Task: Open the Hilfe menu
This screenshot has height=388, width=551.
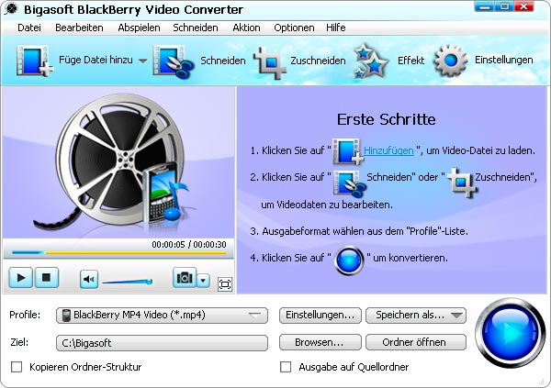Action: coord(335,28)
